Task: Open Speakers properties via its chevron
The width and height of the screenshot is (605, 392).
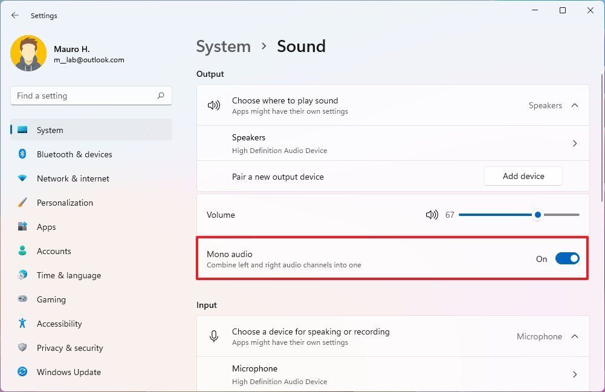Action: (575, 143)
